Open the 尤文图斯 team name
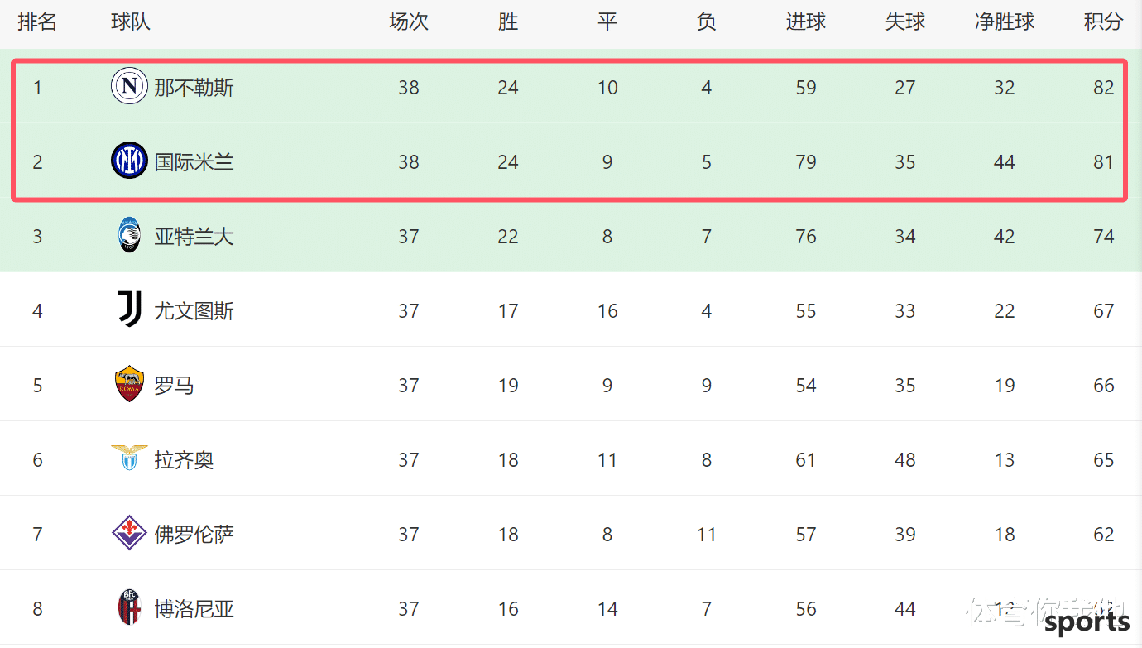This screenshot has width=1142, height=648. click(x=194, y=310)
